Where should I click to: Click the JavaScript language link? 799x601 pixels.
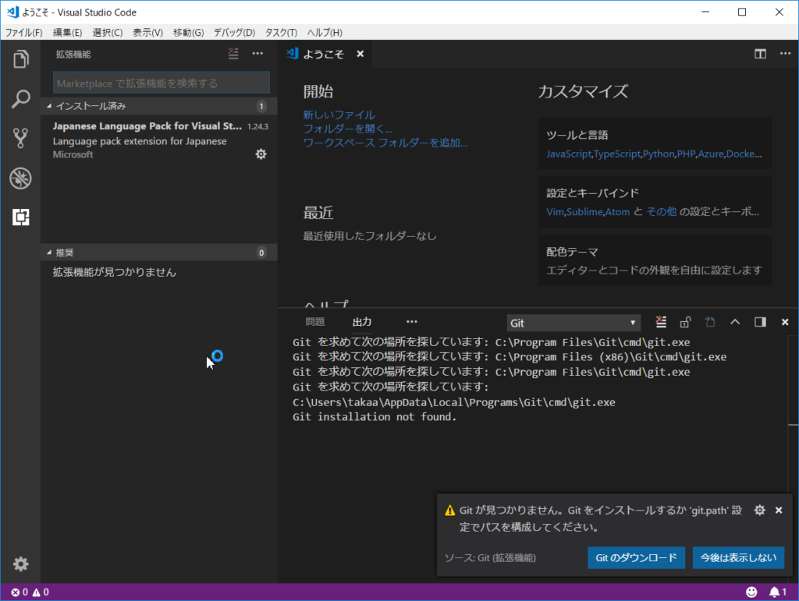(569, 154)
